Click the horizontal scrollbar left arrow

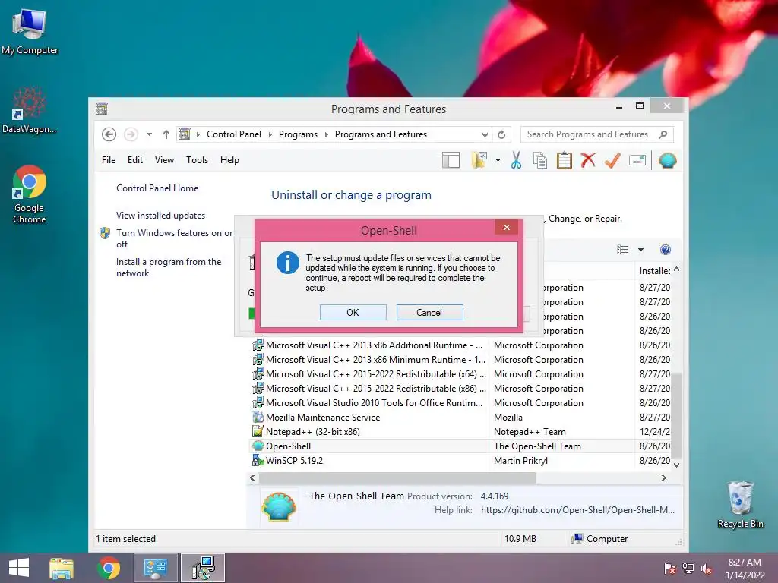[x=252, y=478]
